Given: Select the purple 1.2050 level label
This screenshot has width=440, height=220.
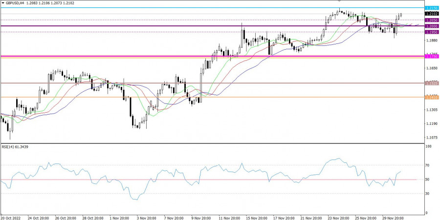Looking at the screenshot, I should click(x=431, y=20).
